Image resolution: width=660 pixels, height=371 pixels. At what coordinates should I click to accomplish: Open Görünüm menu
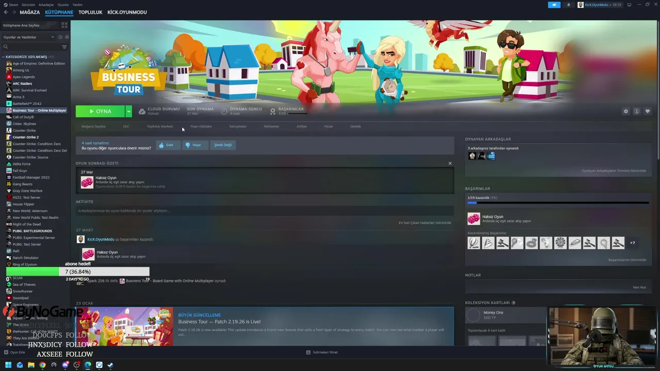point(28,5)
